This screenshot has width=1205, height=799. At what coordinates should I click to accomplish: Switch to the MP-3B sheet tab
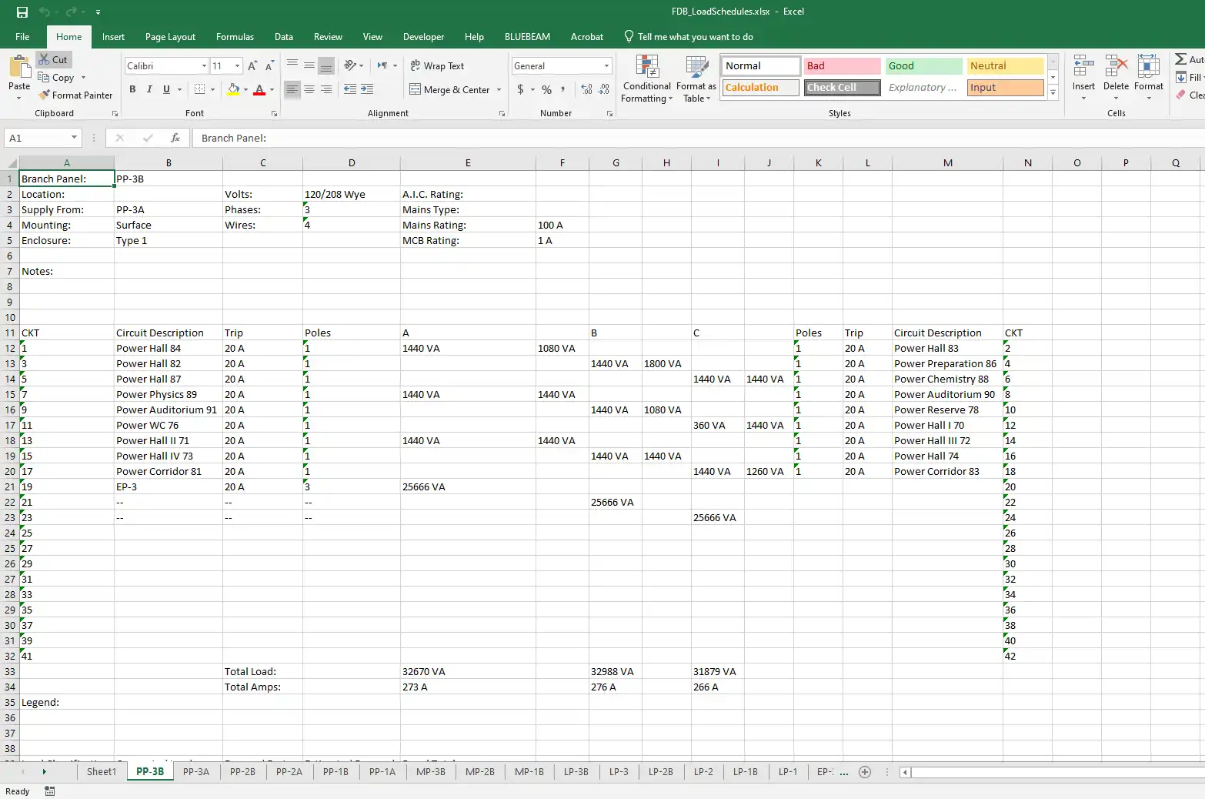pos(431,771)
